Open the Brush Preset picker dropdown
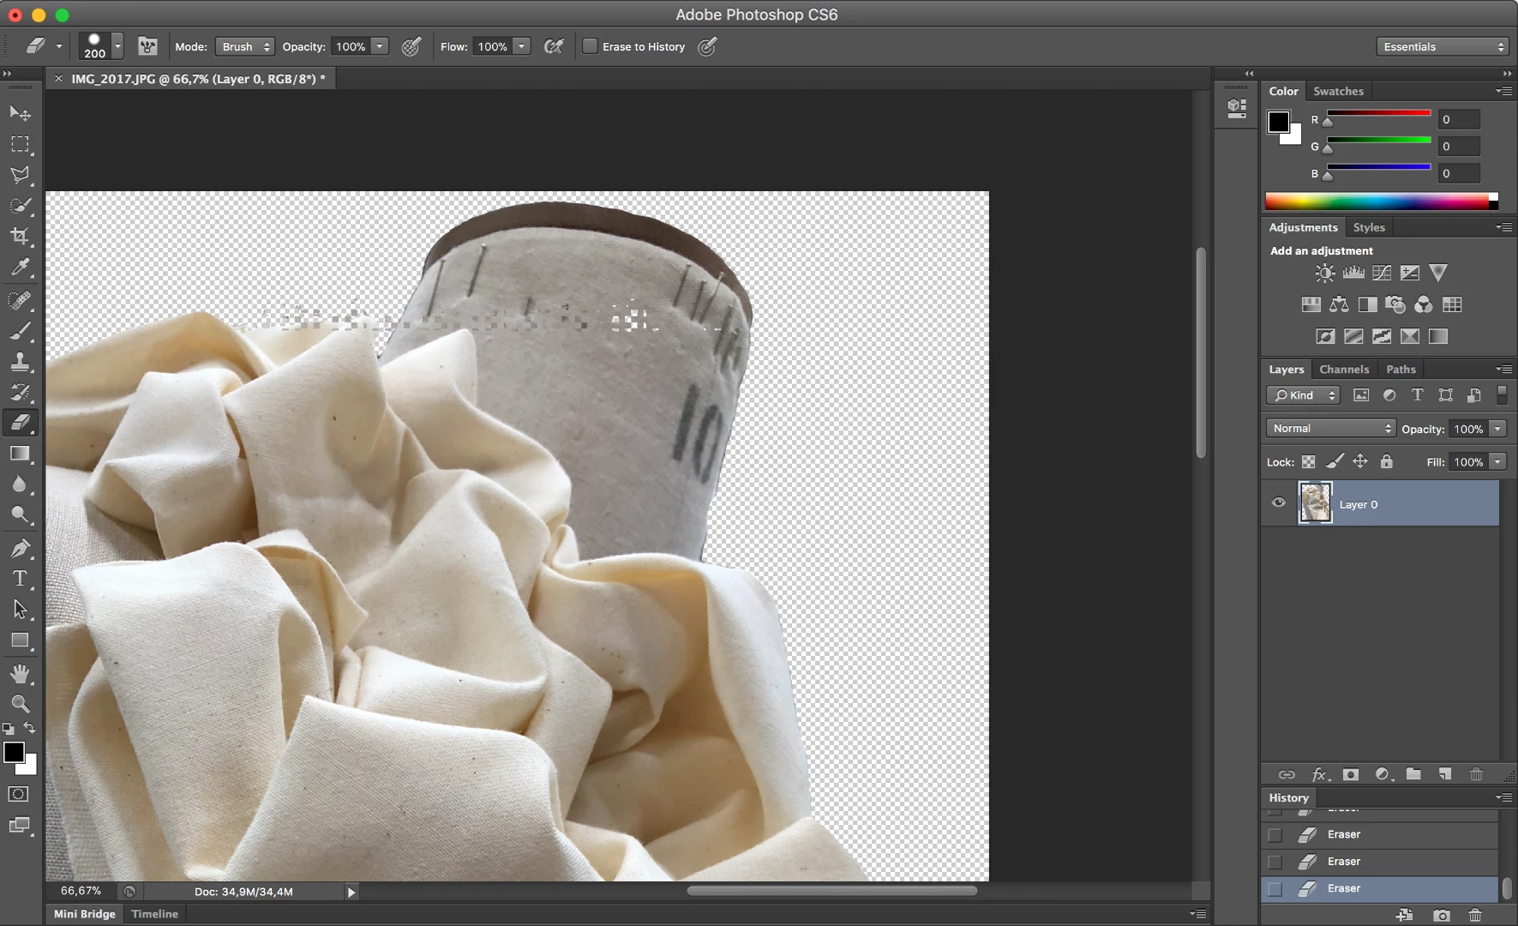Screen dimensions: 1518x926 pos(117,46)
